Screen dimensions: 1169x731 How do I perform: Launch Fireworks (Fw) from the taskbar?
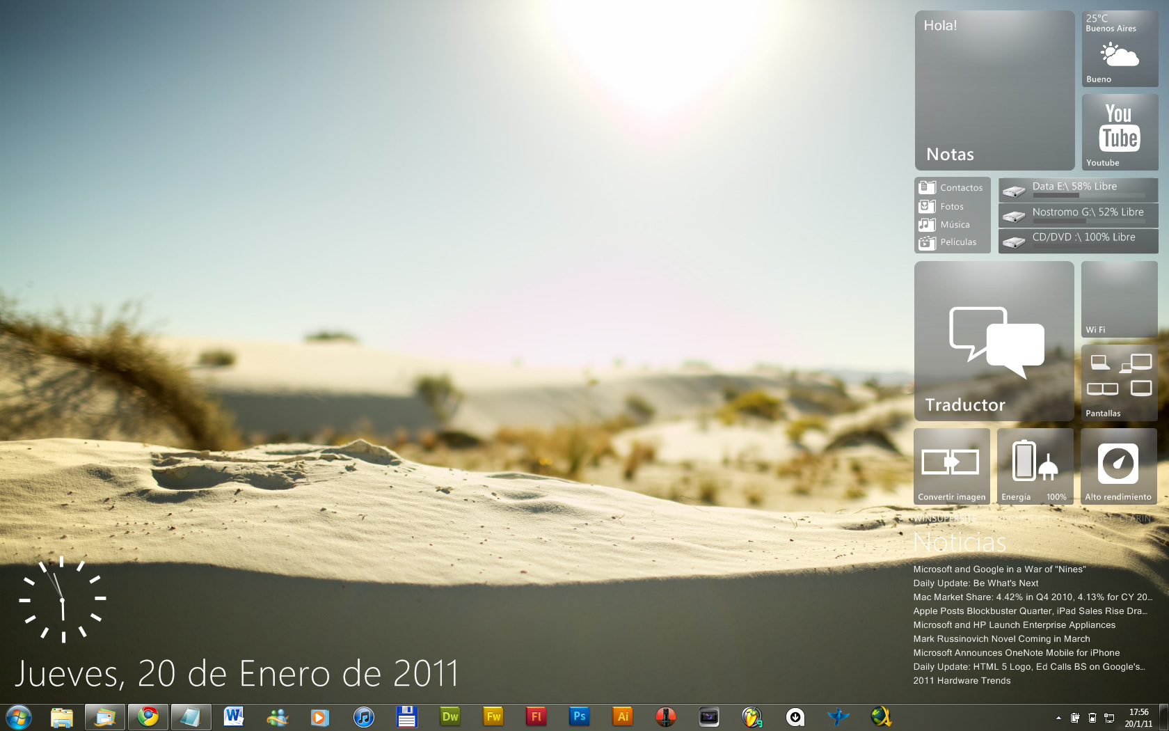click(493, 716)
